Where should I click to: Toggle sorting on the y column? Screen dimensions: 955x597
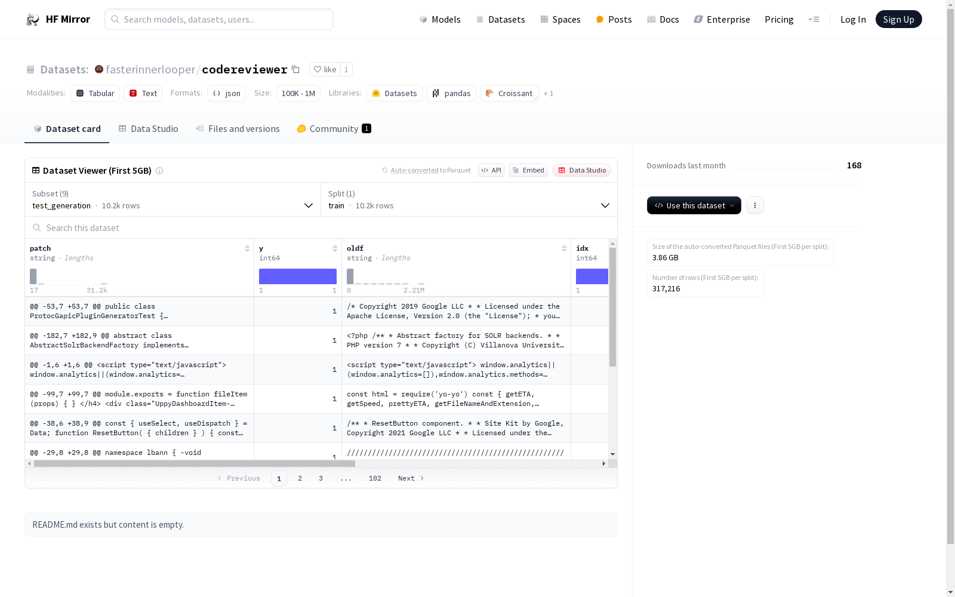[x=334, y=248]
